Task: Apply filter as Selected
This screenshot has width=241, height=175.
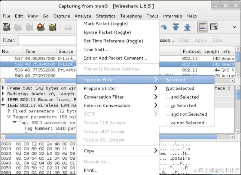Action: [x=187, y=80]
